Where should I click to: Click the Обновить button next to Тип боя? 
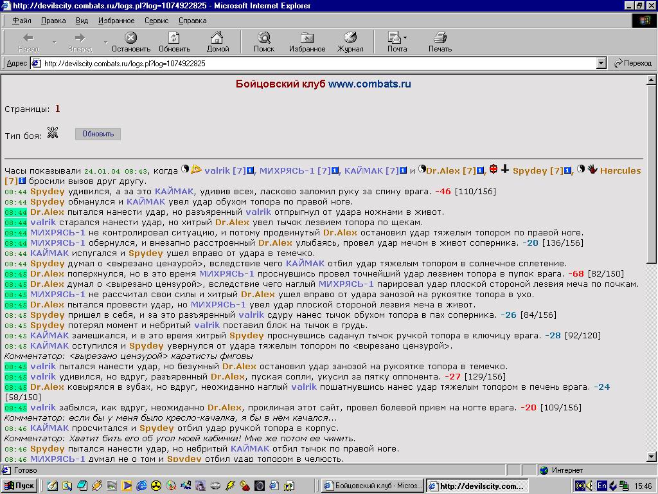click(x=98, y=134)
